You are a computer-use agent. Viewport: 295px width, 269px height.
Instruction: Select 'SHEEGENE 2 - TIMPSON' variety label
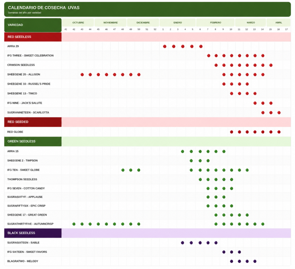(x=22, y=161)
